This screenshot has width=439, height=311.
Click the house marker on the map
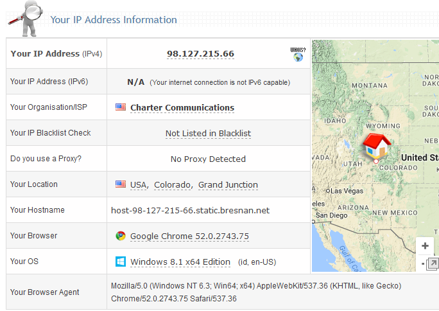click(377, 146)
